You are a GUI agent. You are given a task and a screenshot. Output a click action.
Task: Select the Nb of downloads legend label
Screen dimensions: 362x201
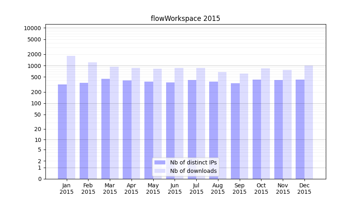(193, 171)
